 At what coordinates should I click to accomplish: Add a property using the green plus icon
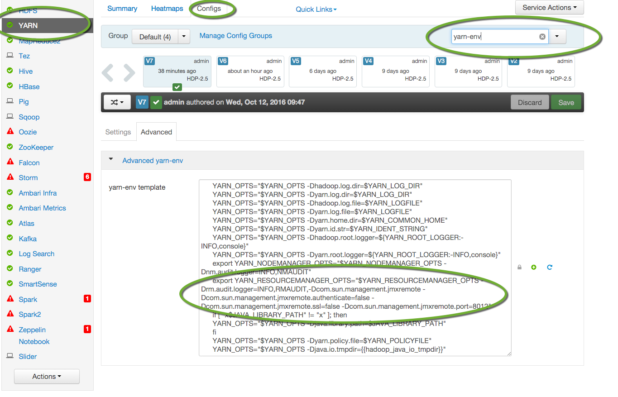point(534,267)
